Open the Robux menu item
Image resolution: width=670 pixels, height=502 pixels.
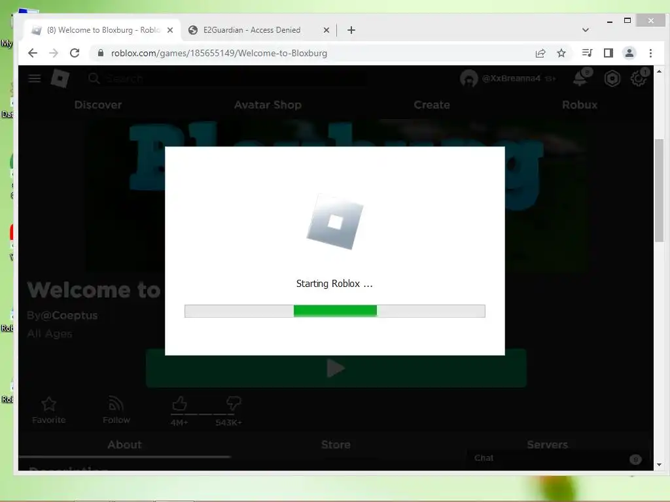tap(580, 105)
